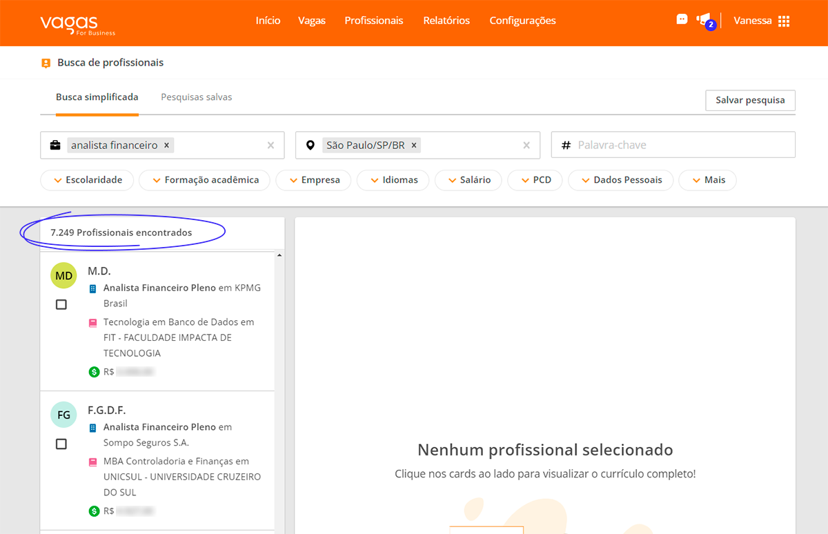The height and width of the screenshot is (534, 828).
Task: Expand the Idiomas filter
Action: tap(393, 180)
